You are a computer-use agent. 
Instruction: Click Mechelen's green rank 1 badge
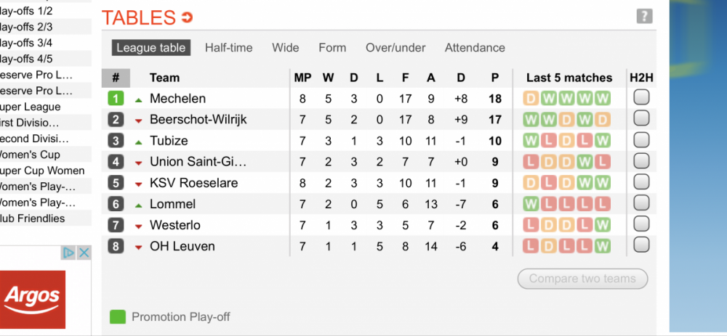point(116,99)
